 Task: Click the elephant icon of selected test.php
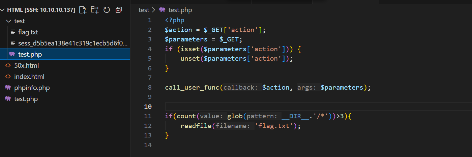point(12,54)
